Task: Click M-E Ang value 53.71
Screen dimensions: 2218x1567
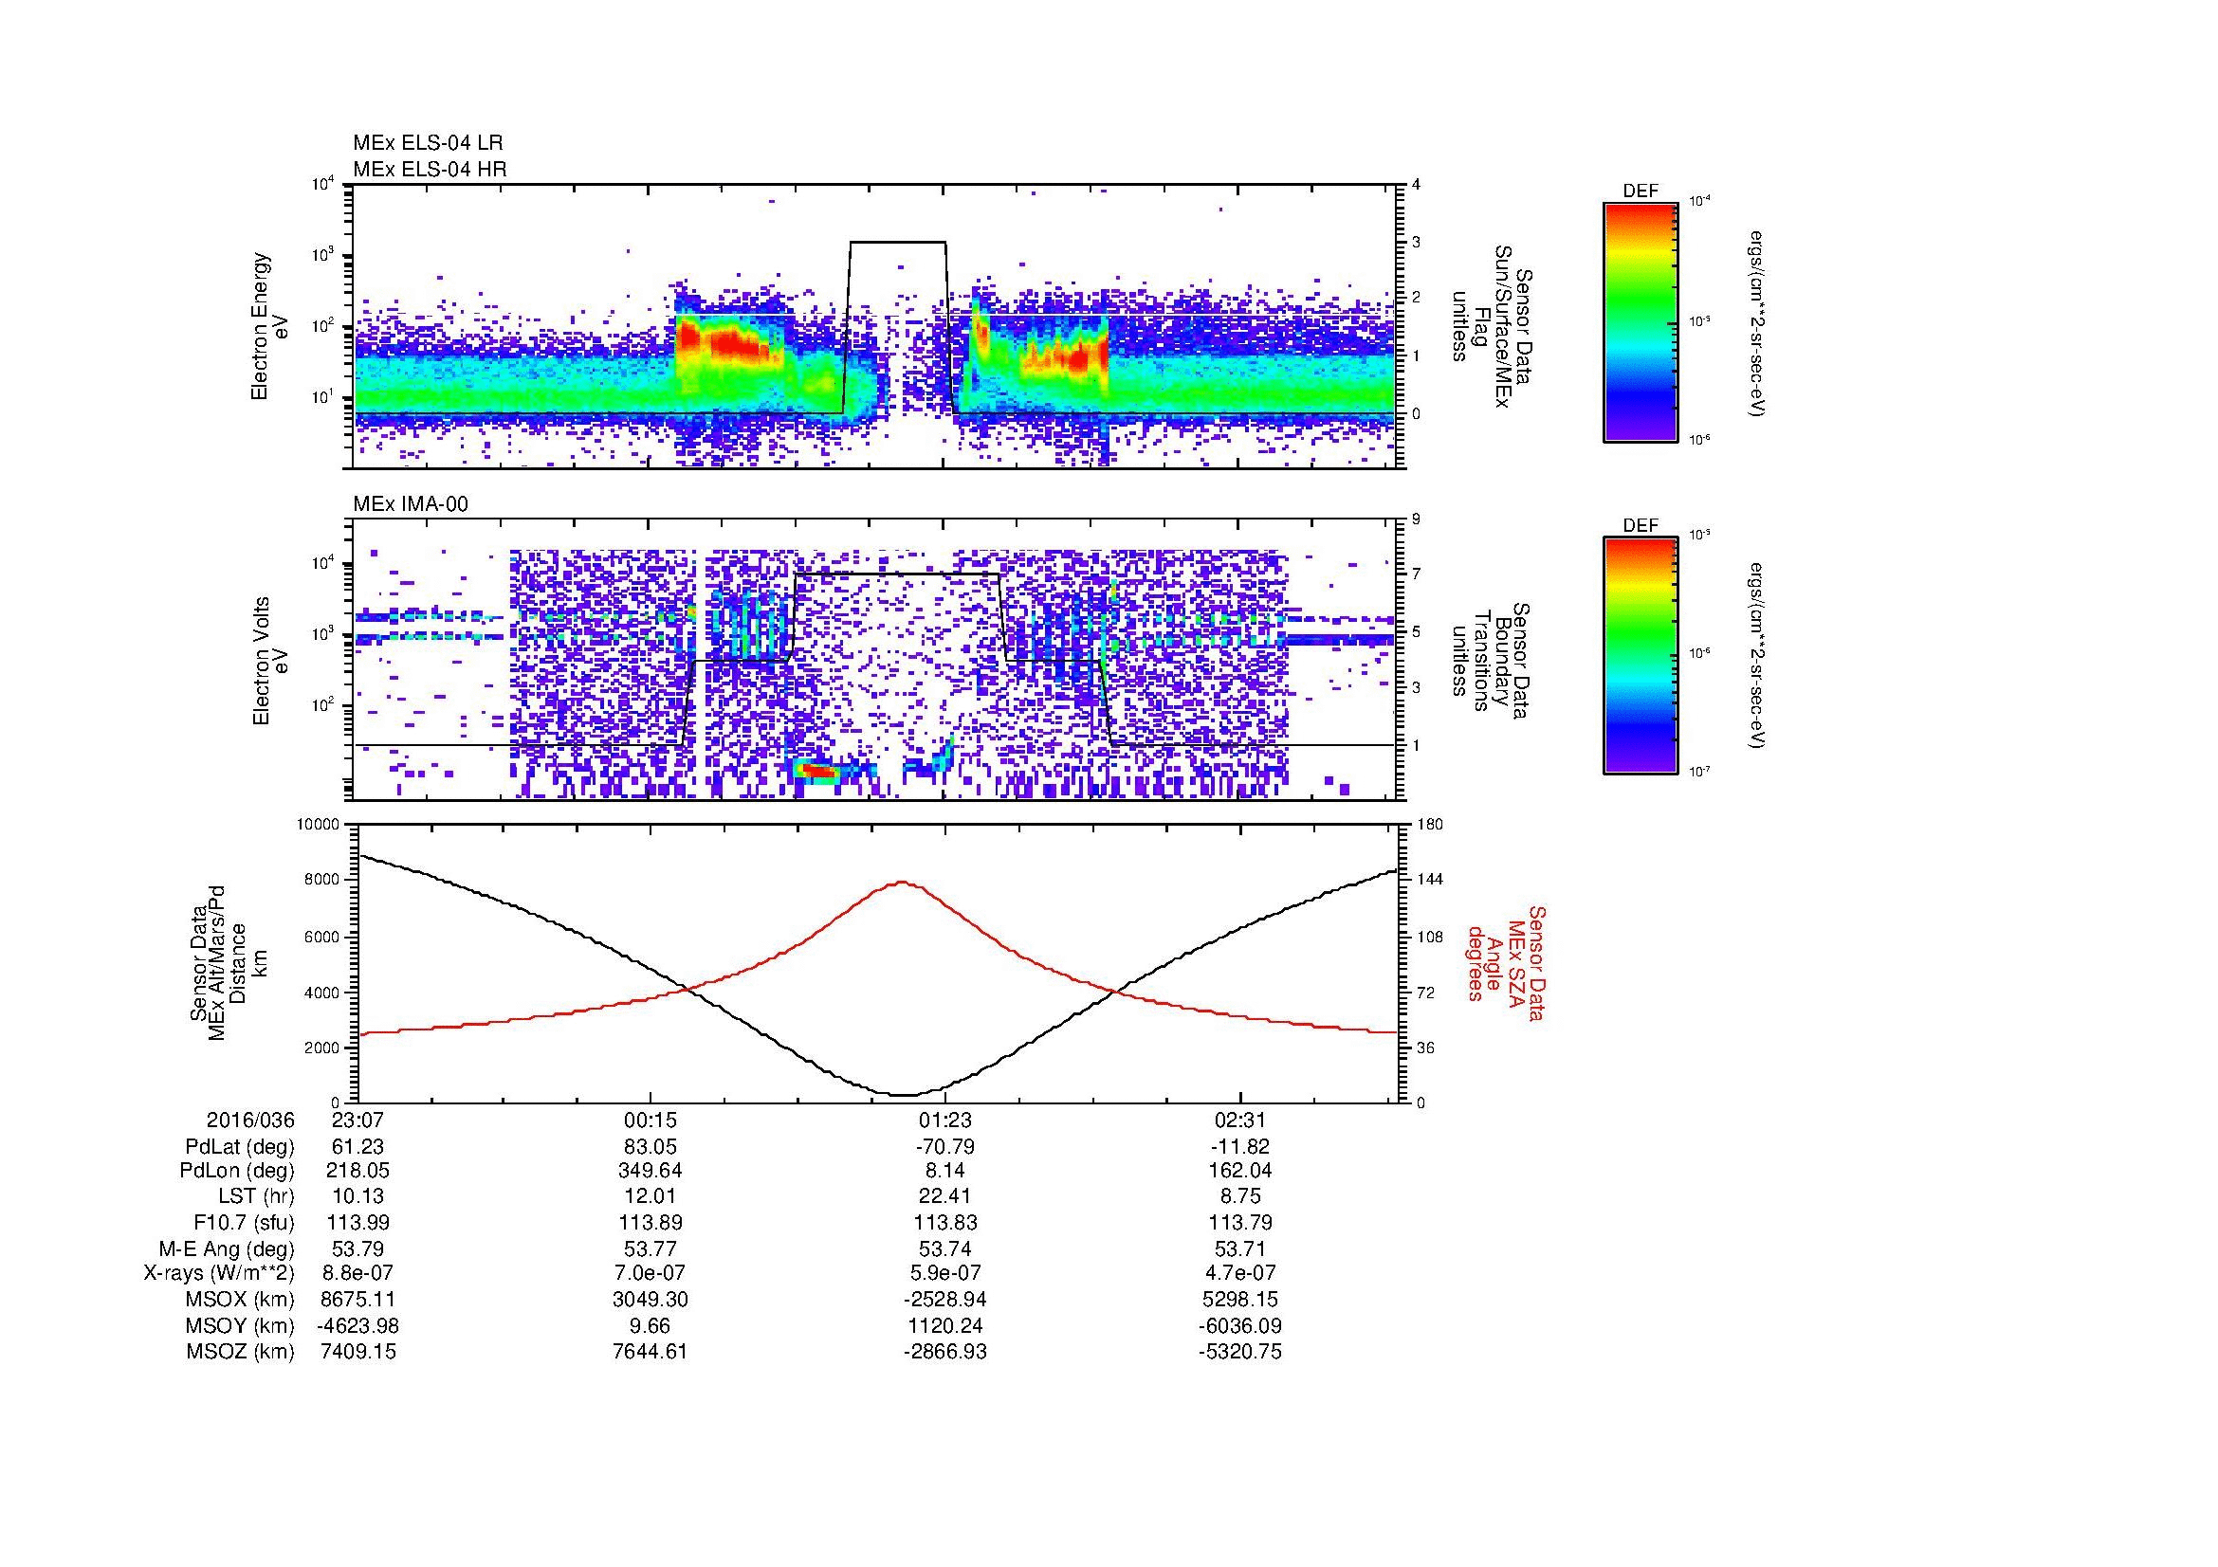Action: tap(1239, 1248)
